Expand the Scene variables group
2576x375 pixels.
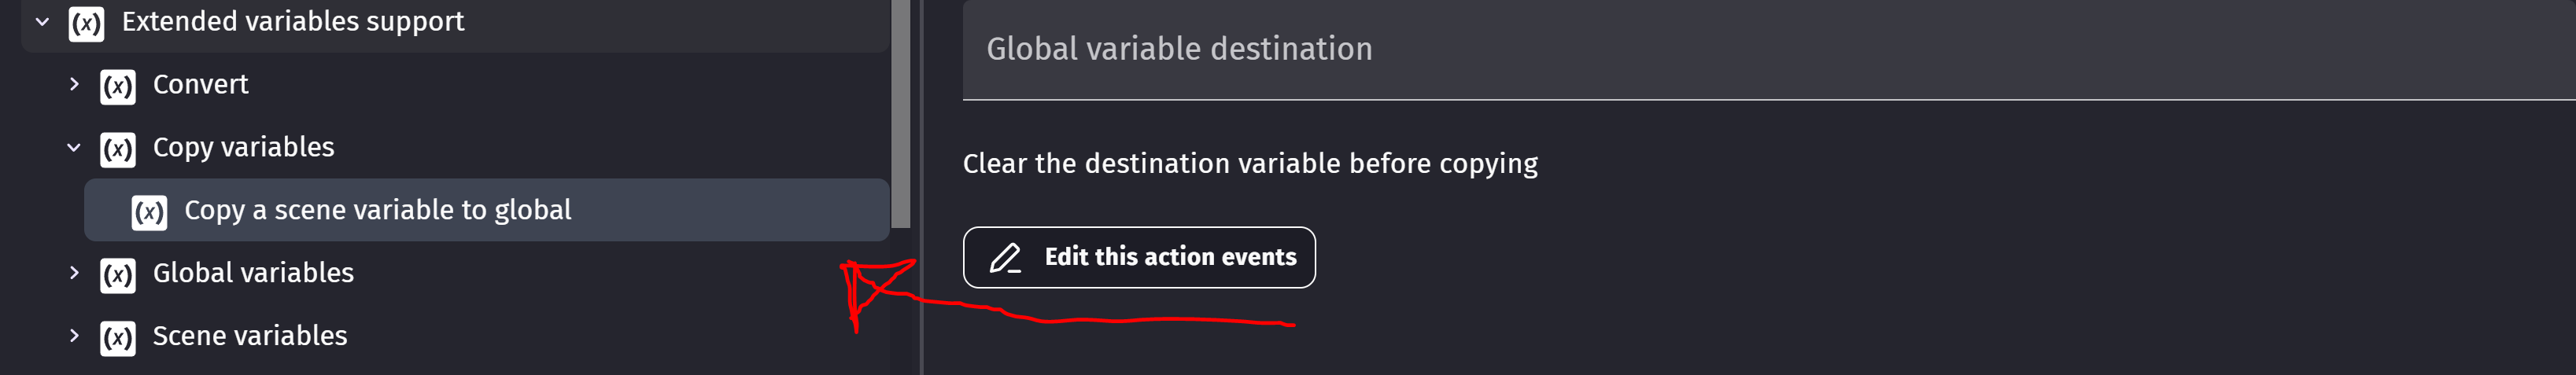pyautogui.click(x=74, y=336)
